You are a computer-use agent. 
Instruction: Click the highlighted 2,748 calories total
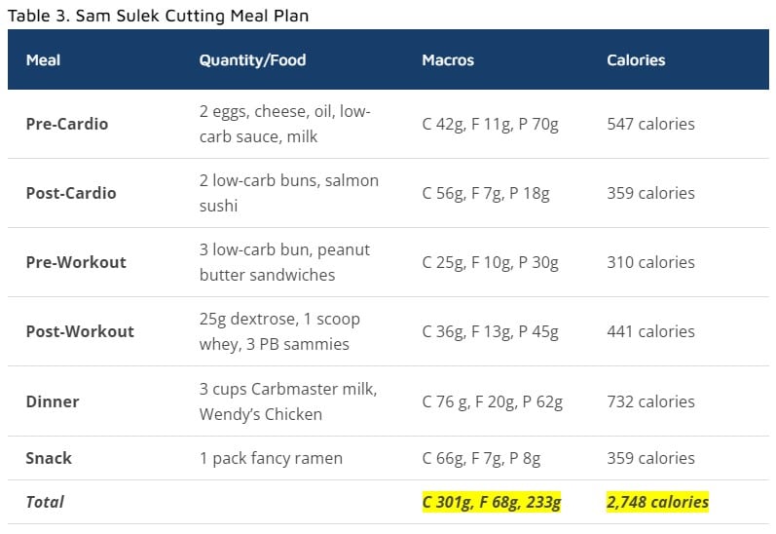(658, 502)
